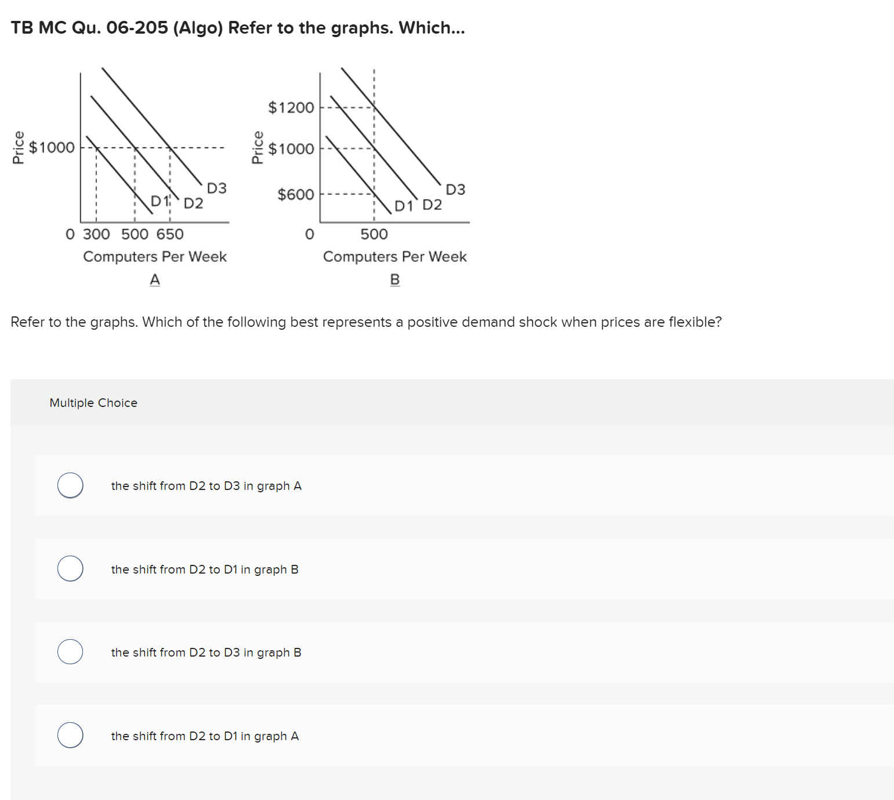Viewport: 894px width, 800px height.
Task: Select the radio button for 'shift from D2 to D3 in graph A'
Action: pyautogui.click(x=70, y=486)
